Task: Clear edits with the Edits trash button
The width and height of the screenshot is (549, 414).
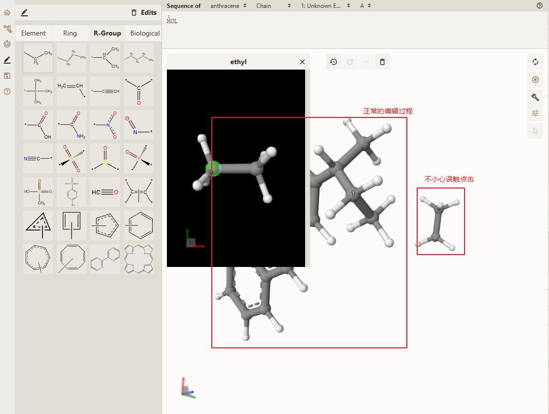Action: click(144, 13)
